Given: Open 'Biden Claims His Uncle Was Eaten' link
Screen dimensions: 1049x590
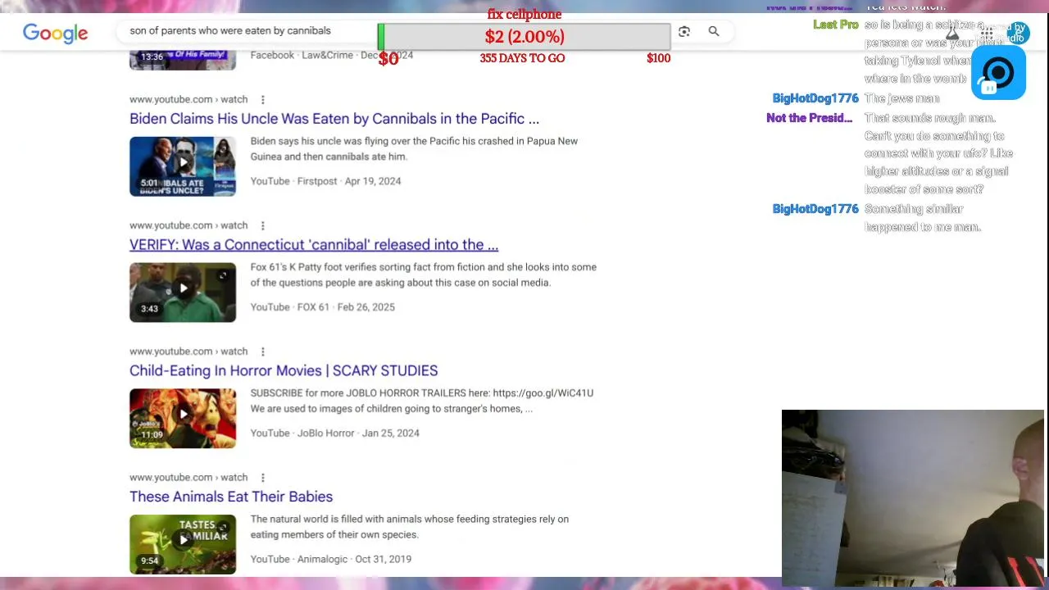Looking at the screenshot, I should pyautogui.click(x=334, y=119).
